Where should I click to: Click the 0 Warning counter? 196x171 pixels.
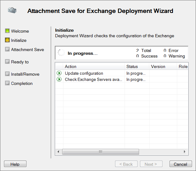click(x=174, y=56)
